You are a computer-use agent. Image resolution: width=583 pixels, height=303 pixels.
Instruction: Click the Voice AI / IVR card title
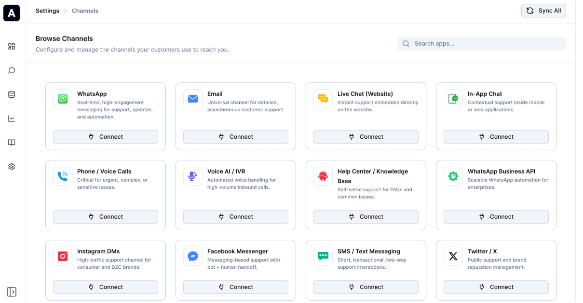tap(226, 171)
